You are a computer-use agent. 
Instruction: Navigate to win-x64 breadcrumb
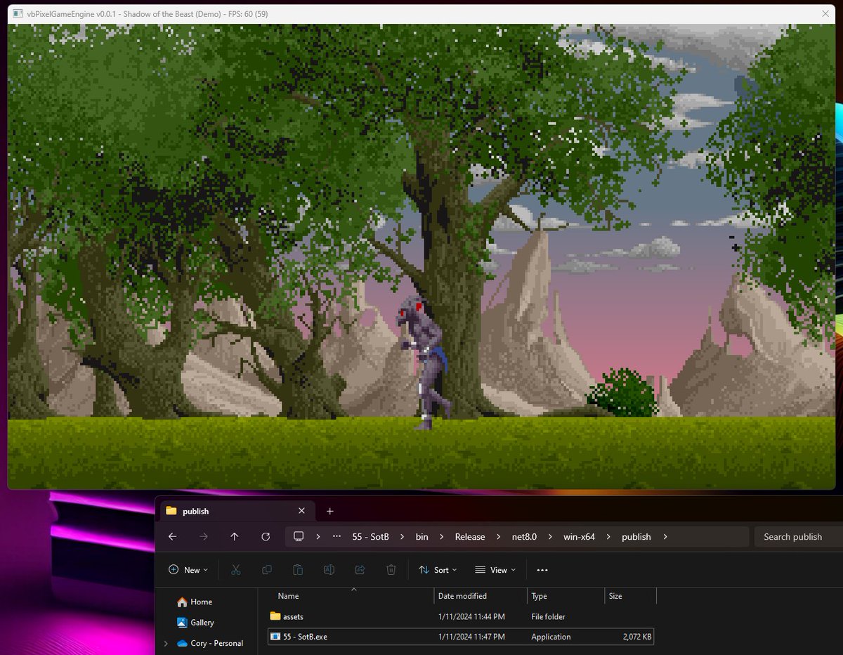pos(579,537)
